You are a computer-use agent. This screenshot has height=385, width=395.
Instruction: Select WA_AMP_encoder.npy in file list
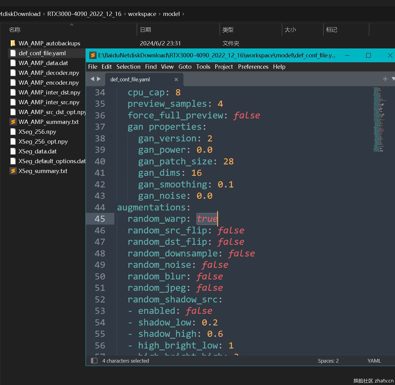48,83
